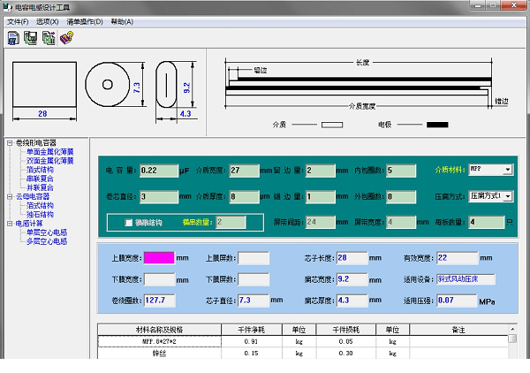Screen dimensions: 530x373
Task: Click the 介质厚度 field showing 8
Action: [x=244, y=197]
